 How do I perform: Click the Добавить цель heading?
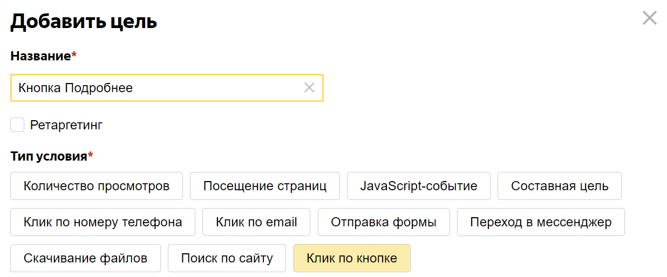pyautogui.click(x=84, y=22)
